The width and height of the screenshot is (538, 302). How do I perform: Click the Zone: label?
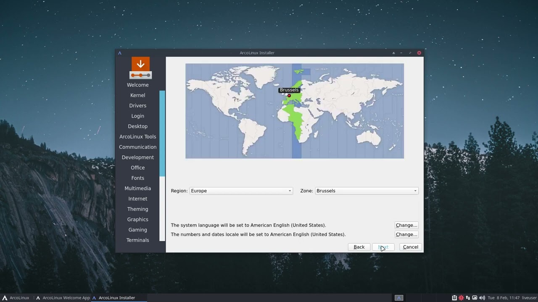coord(306,191)
